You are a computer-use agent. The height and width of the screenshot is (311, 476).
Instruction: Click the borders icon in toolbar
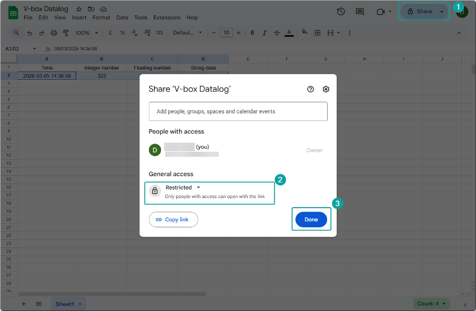pos(318,33)
